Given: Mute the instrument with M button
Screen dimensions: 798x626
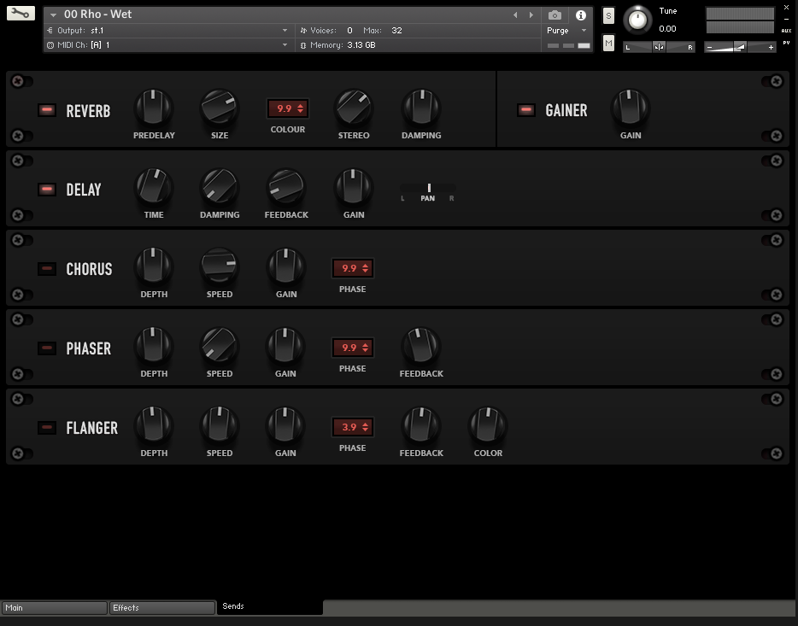Looking at the screenshot, I should point(608,43).
